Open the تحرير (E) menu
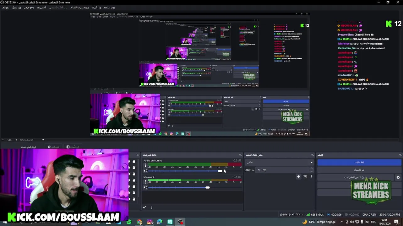This screenshot has width=403, height=226. click(x=17, y=8)
